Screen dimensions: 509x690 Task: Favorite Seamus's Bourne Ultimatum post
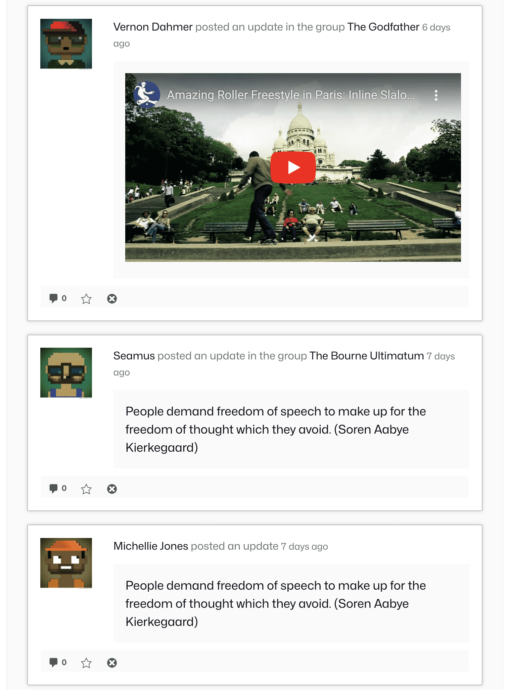(x=86, y=489)
